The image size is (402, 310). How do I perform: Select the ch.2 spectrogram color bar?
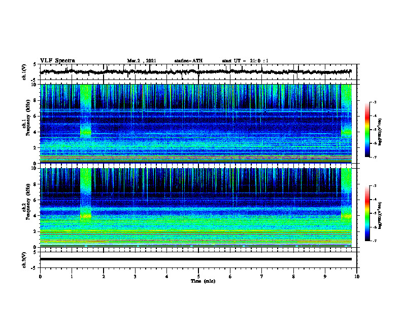pos(367,213)
